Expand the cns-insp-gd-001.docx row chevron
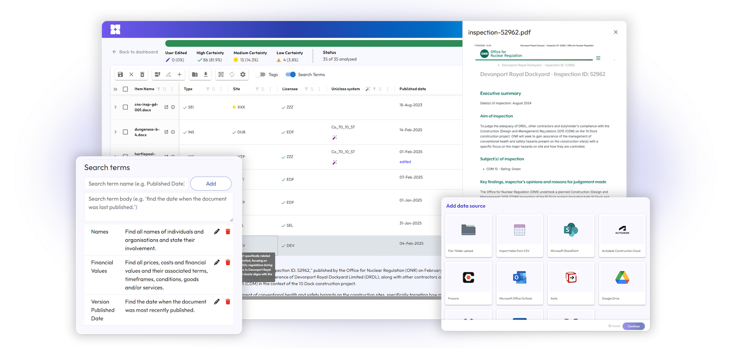This screenshot has height=348, width=729. [115, 107]
